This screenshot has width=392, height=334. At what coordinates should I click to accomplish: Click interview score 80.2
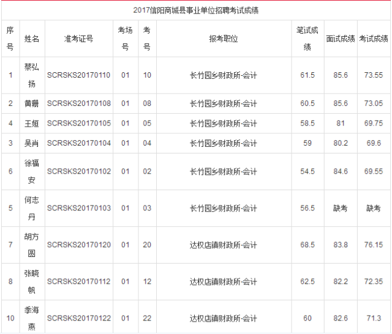pos(341,143)
